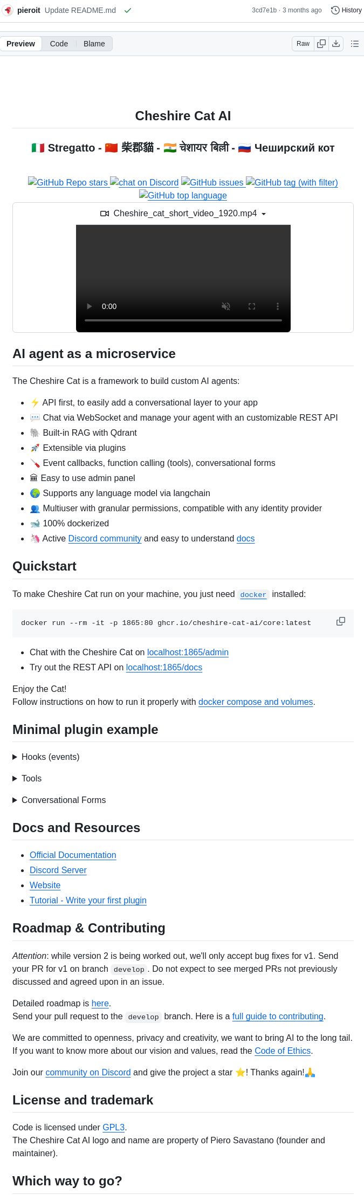
Task: Switch to the Code tab
Action: tap(59, 44)
